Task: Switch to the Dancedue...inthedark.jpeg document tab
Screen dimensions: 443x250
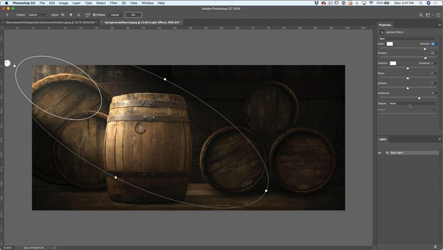Action: click(x=51, y=22)
